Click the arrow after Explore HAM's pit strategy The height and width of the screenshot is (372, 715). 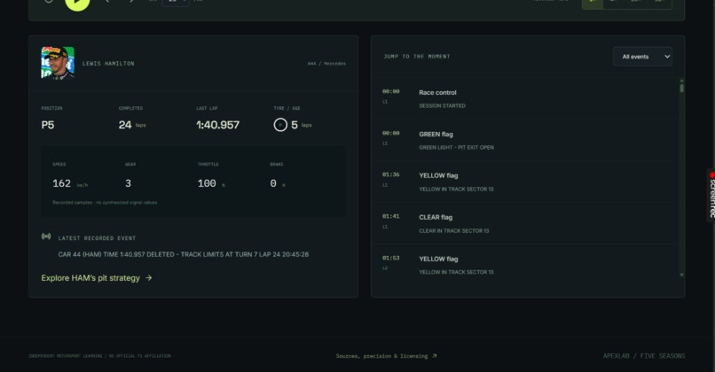click(149, 278)
